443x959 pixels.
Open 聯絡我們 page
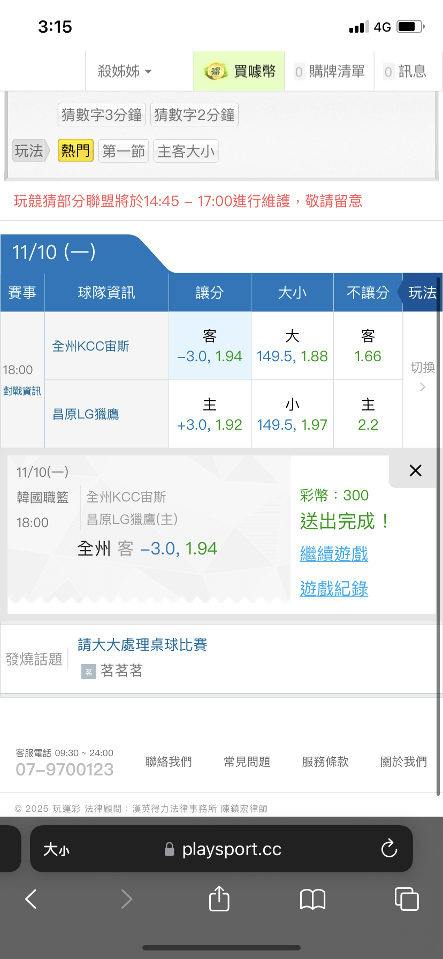pos(169,762)
